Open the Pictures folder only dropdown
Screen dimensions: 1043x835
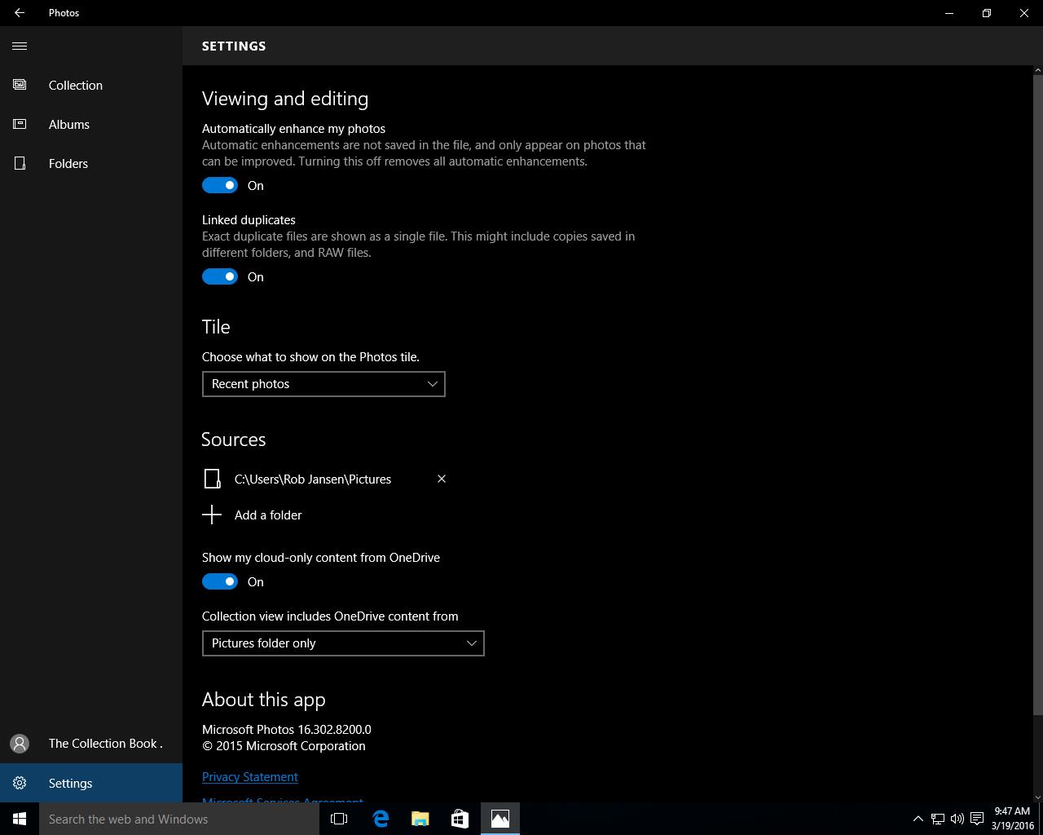343,643
